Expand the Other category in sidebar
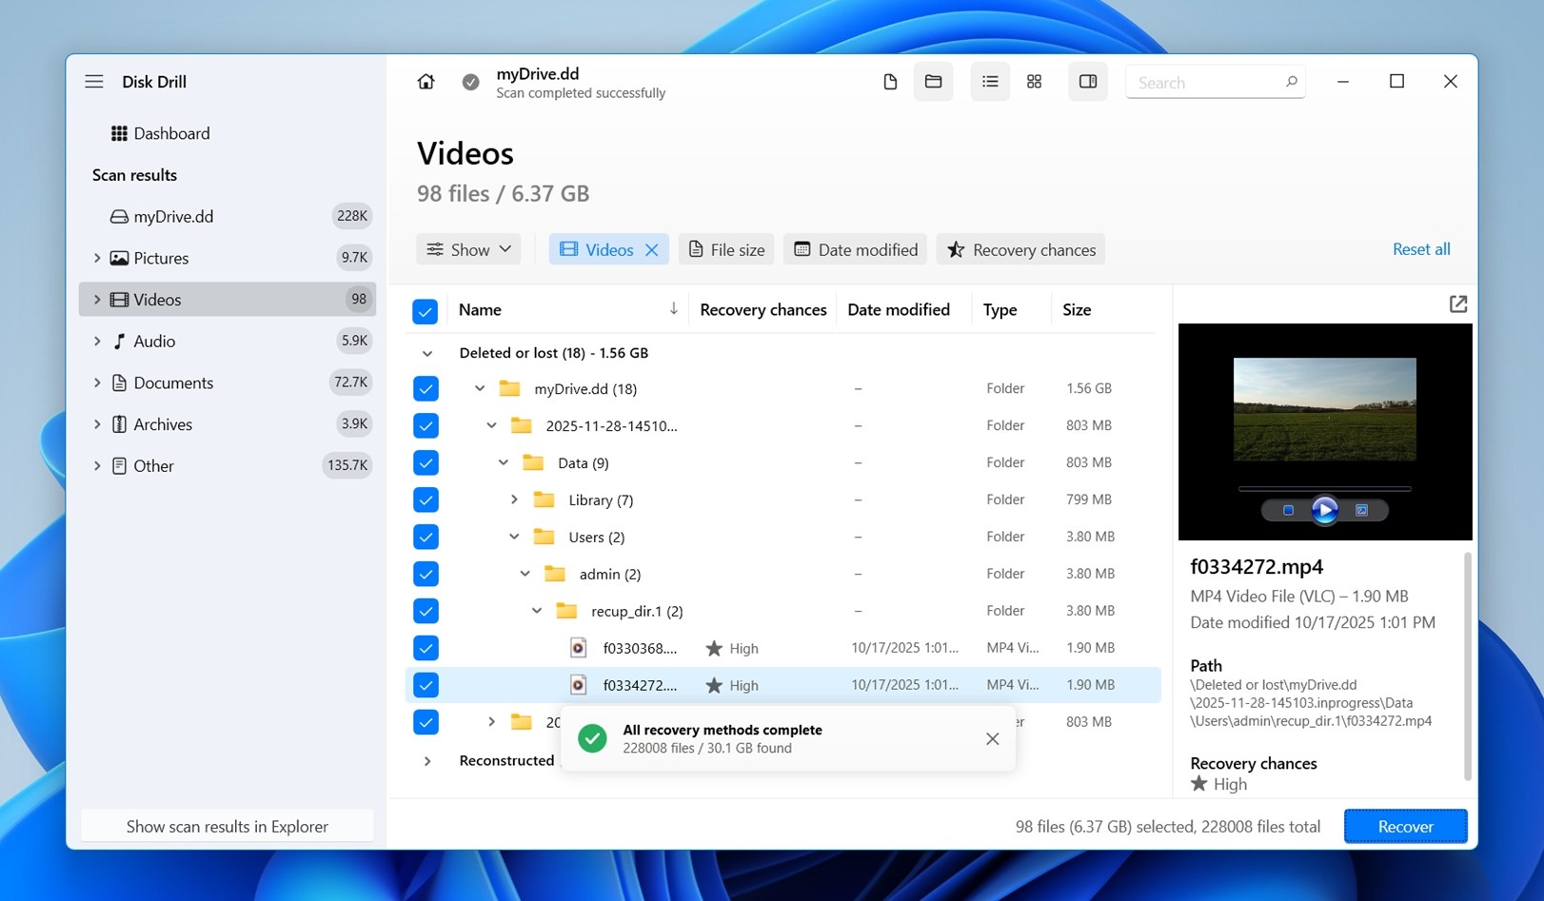Image resolution: width=1544 pixels, height=901 pixels. point(97,465)
